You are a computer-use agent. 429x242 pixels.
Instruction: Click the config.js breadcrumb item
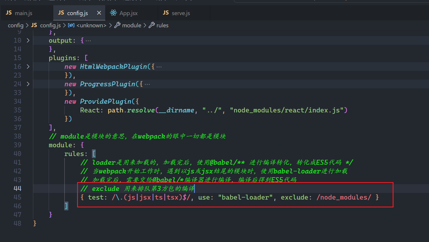(x=50, y=26)
